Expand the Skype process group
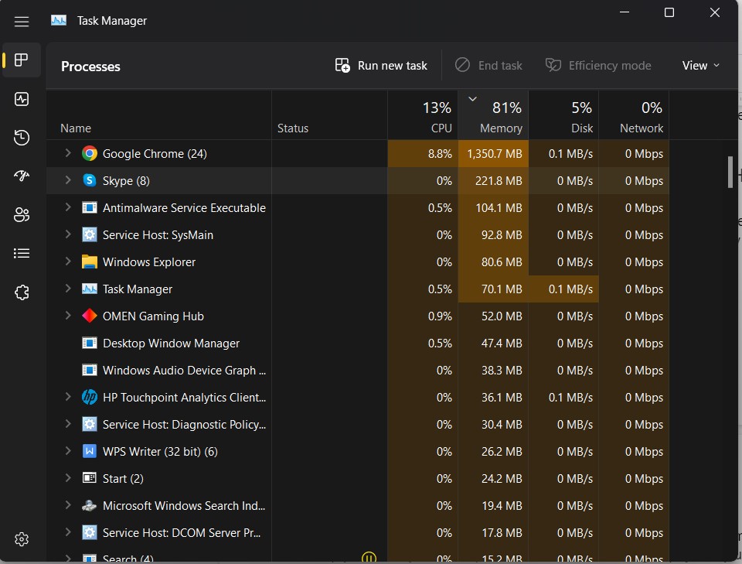The width and height of the screenshot is (742, 564). (x=66, y=180)
